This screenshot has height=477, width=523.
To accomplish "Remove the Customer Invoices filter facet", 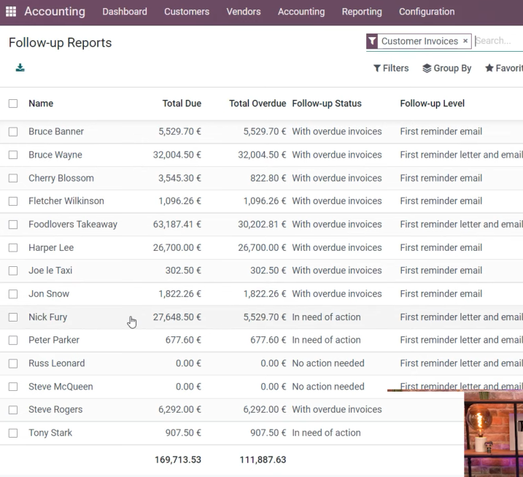I will coord(465,41).
